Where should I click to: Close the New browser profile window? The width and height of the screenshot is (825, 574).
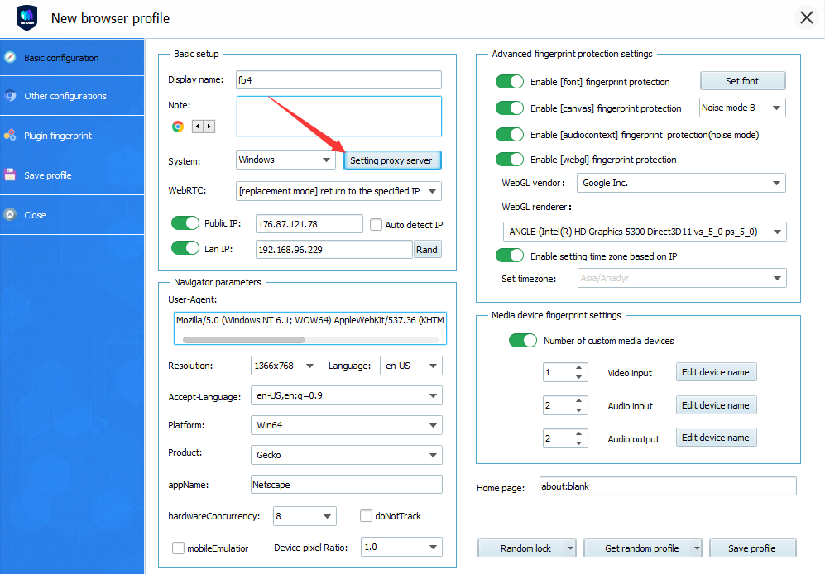[807, 18]
